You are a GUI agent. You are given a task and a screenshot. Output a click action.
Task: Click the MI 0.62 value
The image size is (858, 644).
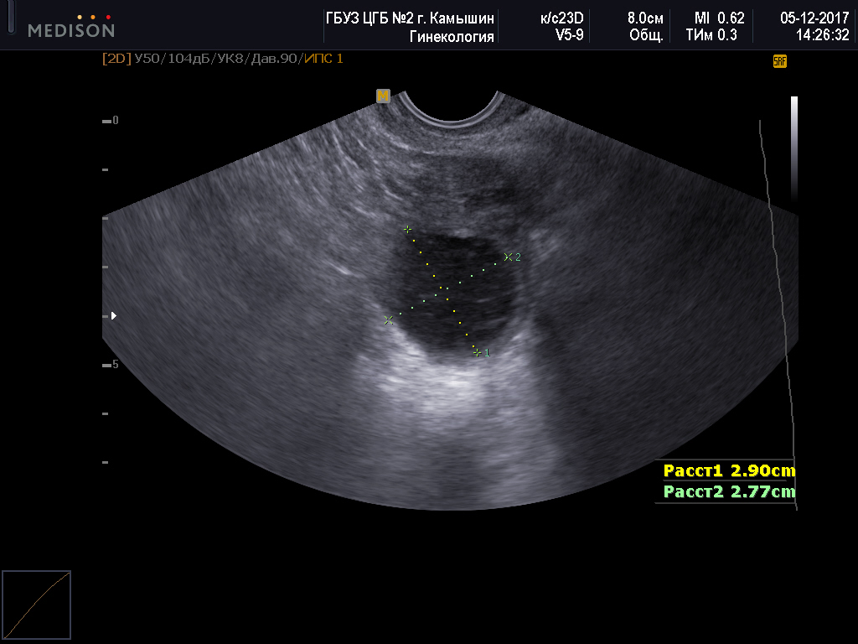(719, 18)
